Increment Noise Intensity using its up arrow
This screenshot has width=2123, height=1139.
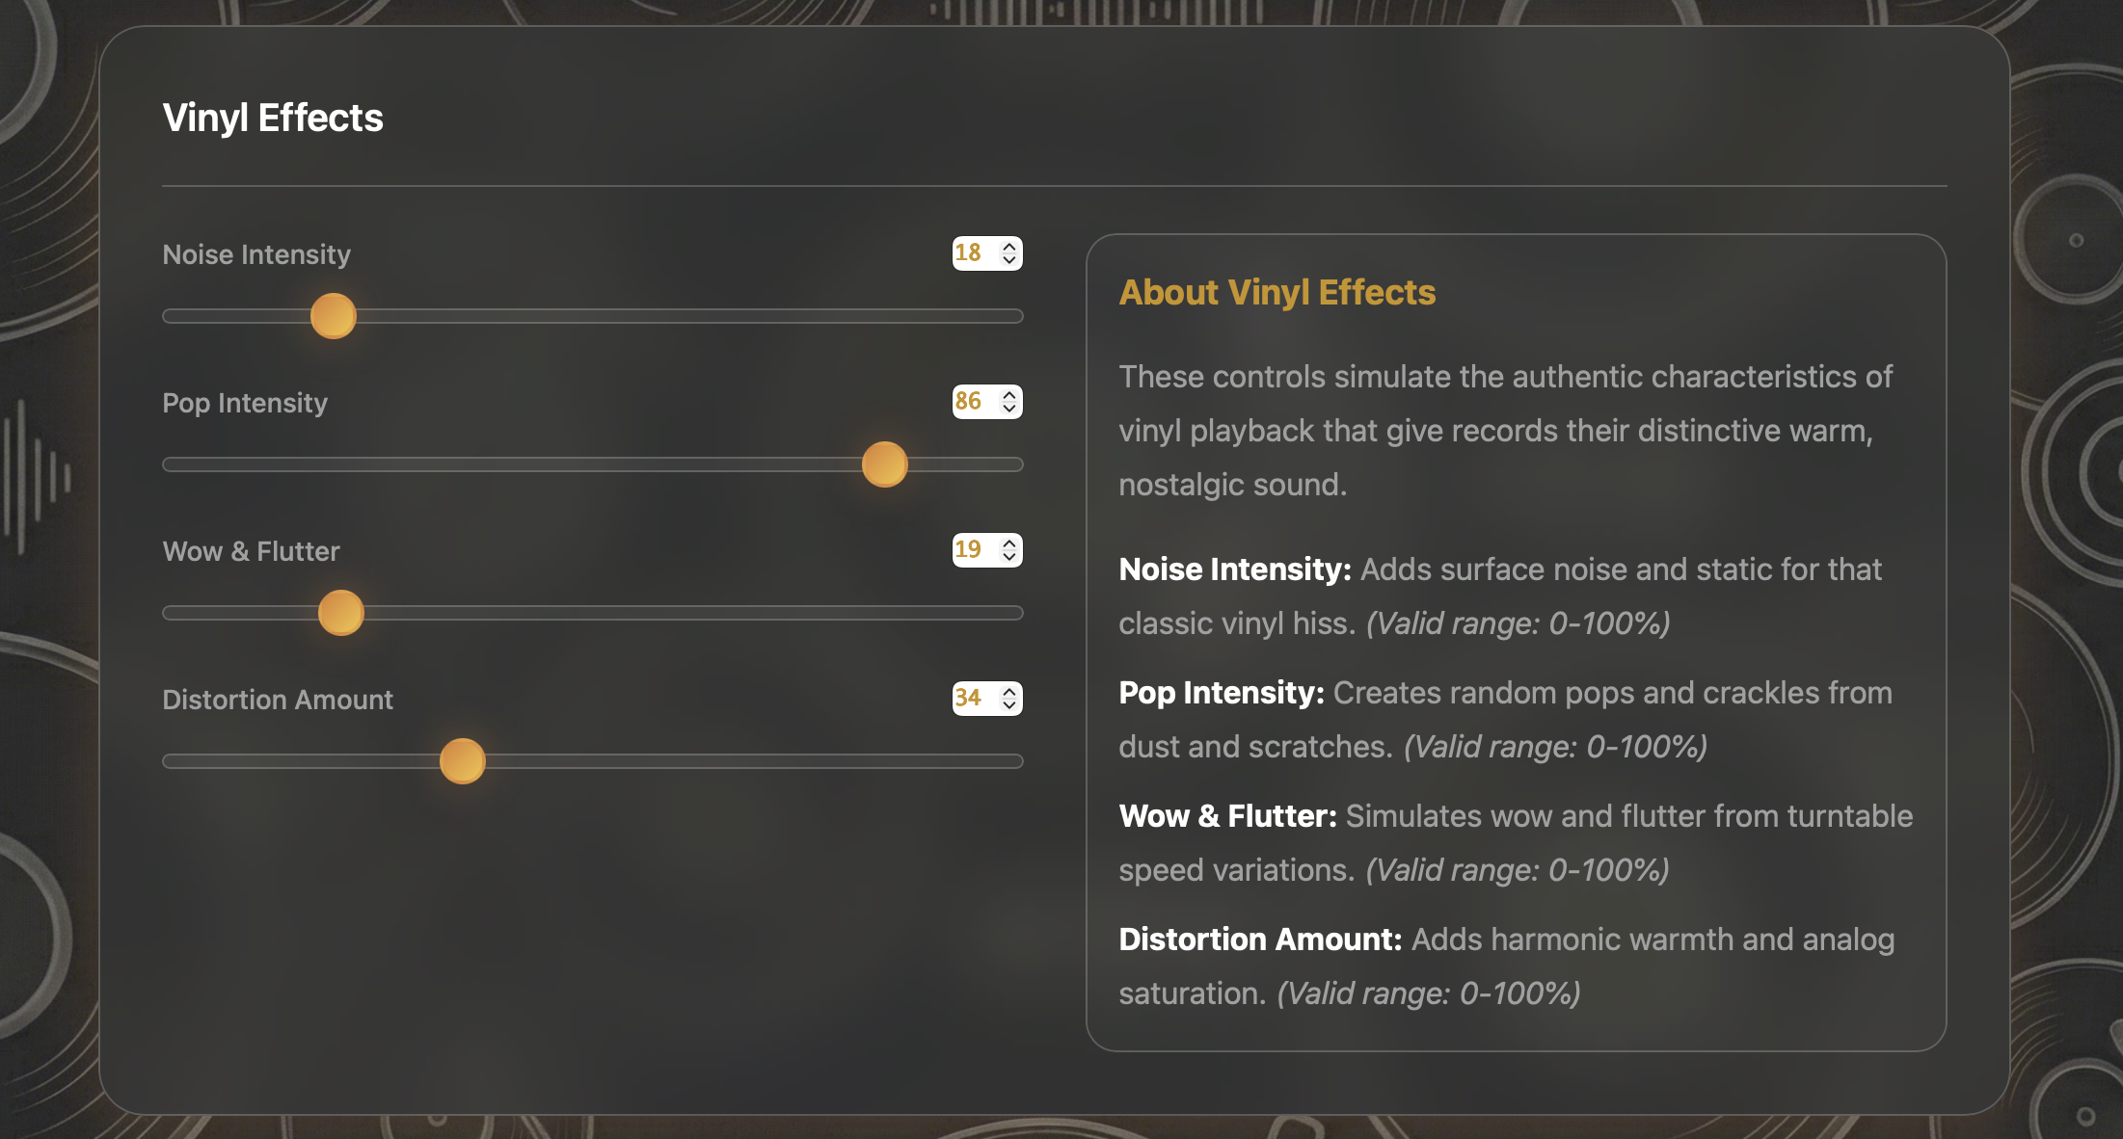(x=1008, y=246)
